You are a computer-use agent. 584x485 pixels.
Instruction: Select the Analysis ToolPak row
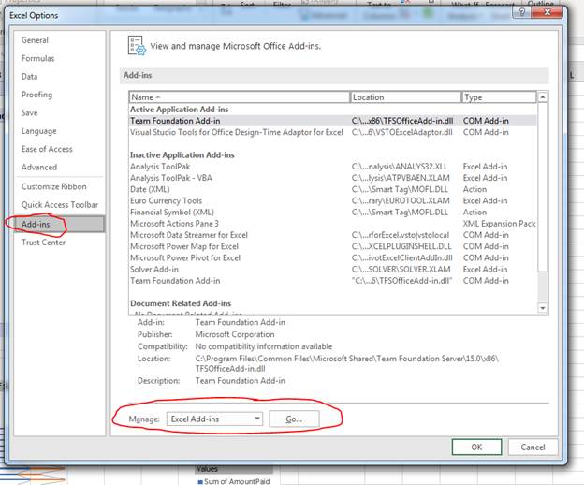tap(332, 167)
